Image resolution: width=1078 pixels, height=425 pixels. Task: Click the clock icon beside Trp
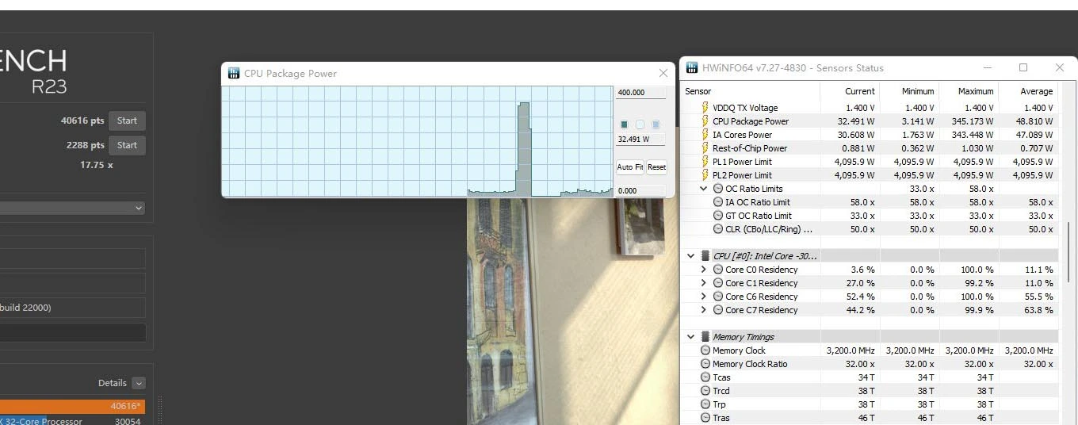(x=705, y=404)
